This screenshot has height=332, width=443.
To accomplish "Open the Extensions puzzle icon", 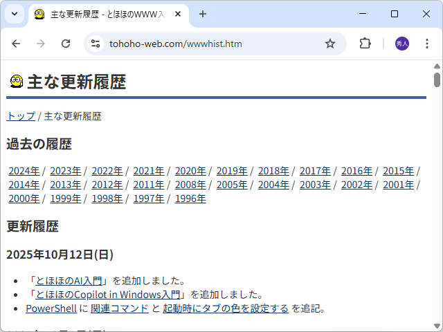I will pos(365,44).
